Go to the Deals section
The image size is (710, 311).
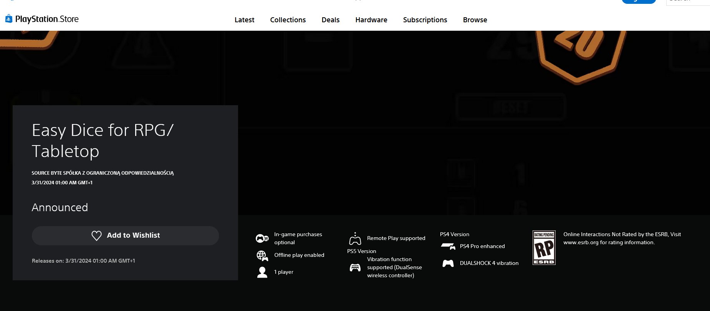331,20
